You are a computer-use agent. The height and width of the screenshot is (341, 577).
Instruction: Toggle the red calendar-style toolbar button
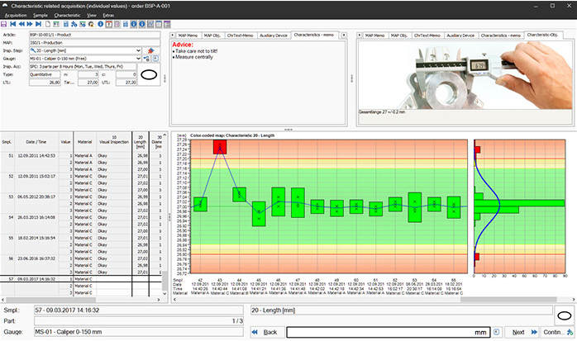click(x=109, y=24)
